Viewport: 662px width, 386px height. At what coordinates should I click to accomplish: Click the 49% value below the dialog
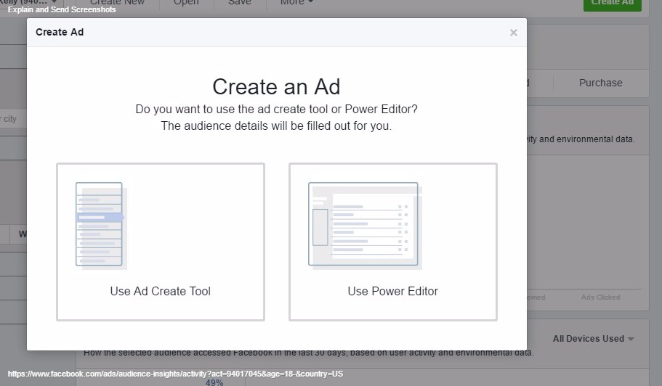[214, 382]
